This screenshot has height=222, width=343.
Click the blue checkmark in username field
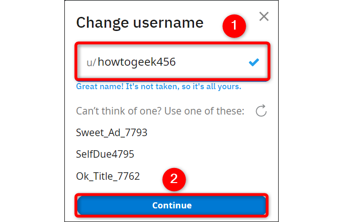pos(254,62)
